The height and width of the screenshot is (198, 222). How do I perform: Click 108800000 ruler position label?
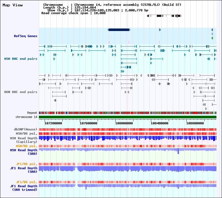[x=195, y=123]
